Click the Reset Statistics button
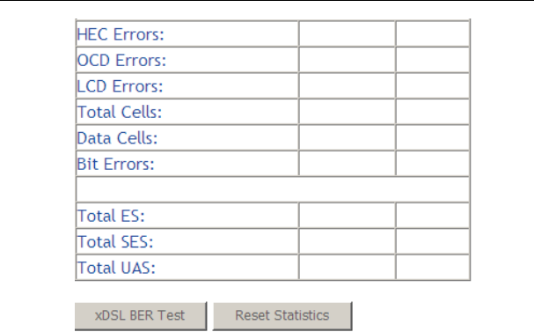The image size is (534, 332). [282, 315]
